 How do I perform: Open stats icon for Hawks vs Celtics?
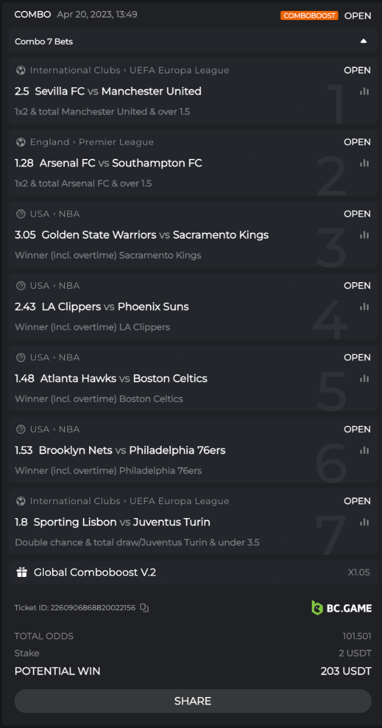(x=364, y=378)
